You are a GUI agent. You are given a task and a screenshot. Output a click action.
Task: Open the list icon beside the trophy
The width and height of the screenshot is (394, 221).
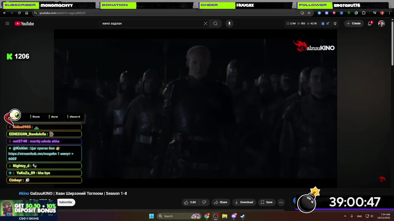point(328,23)
